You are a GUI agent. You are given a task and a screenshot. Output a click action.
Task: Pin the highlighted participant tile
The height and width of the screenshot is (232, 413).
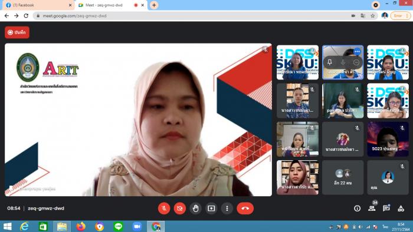click(x=329, y=62)
